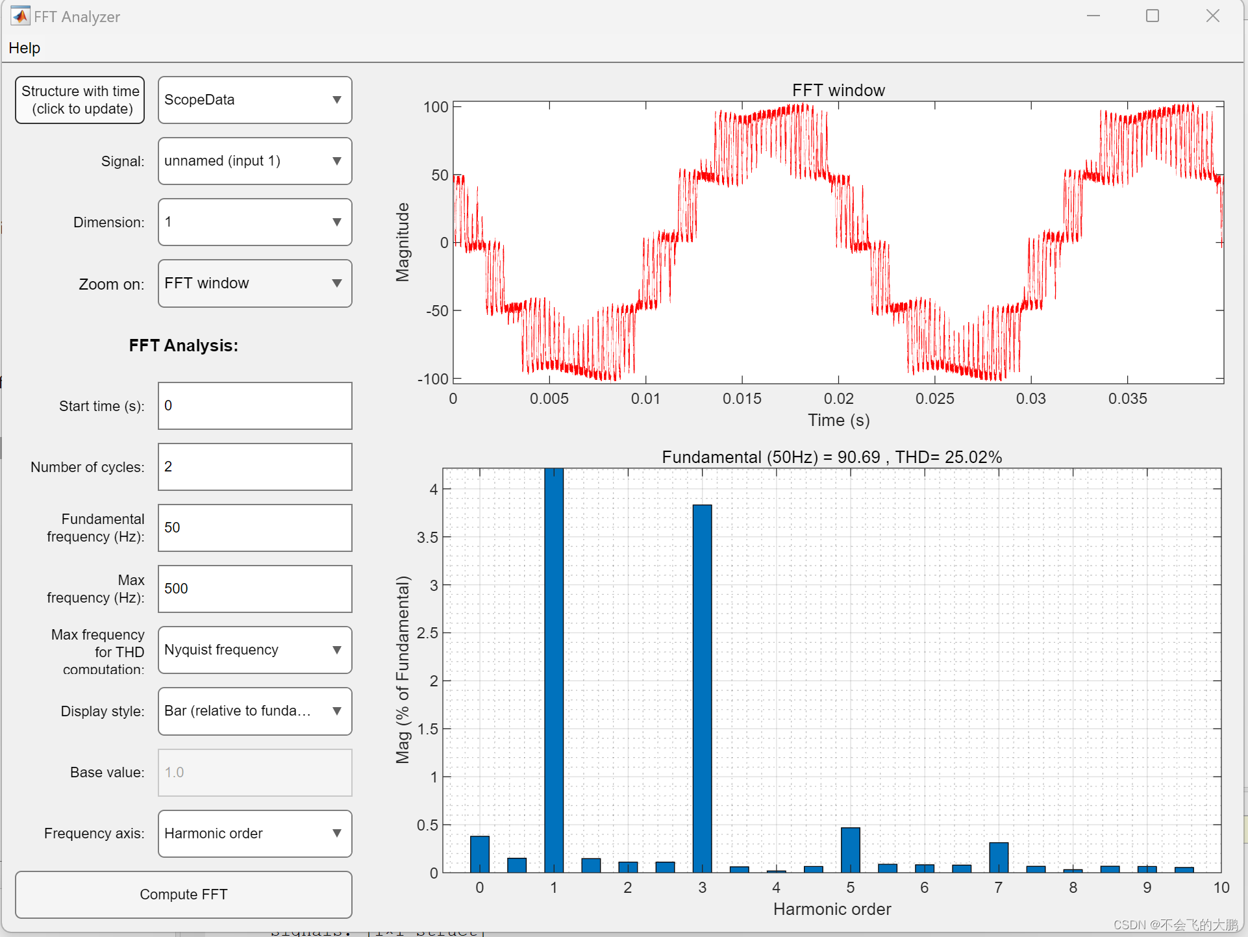Viewport: 1248px width, 937px height.
Task: Maximize the FFT Analyzer window
Action: (1152, 16)
